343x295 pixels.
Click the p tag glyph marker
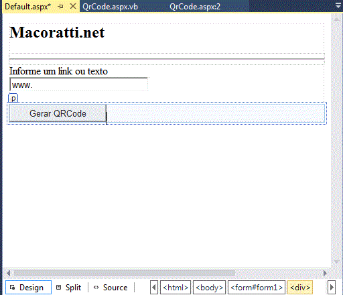point(13,98)
